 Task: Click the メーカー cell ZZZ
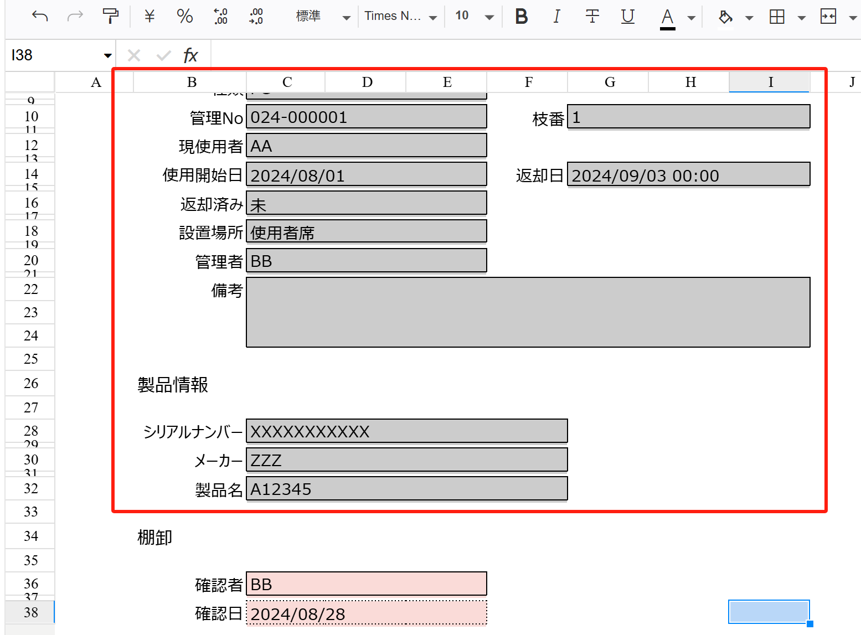pyautogui.click(x=407, y=460)
